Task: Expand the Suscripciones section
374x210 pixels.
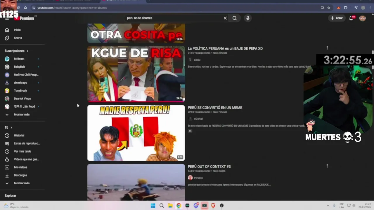Action: pos(16,51)
